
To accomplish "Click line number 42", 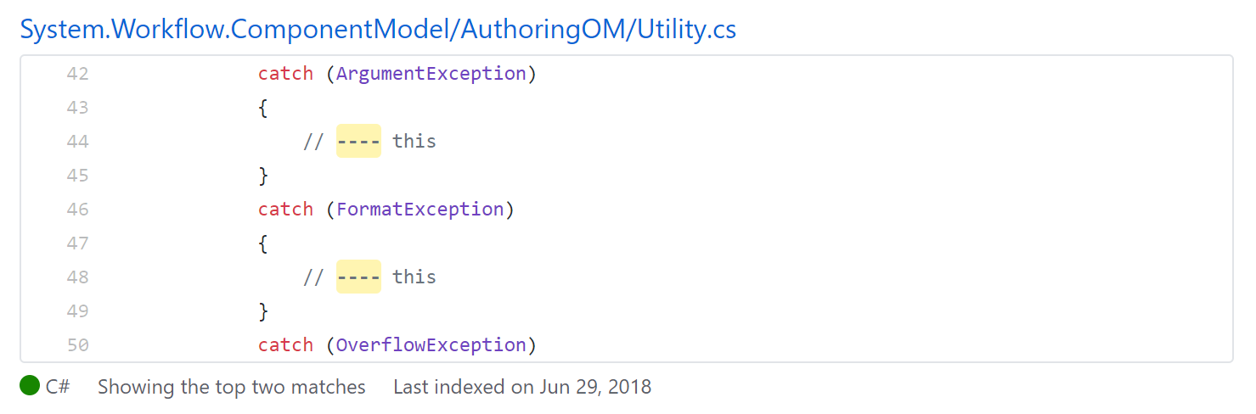I will pyautogui.click(x=77, y=74).
